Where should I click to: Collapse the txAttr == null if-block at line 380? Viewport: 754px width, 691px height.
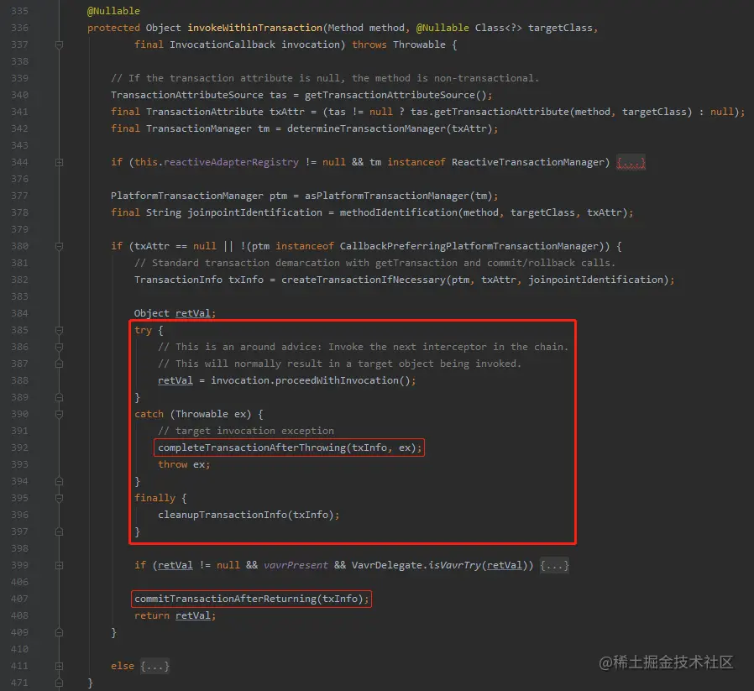click(x=59, y=246)
